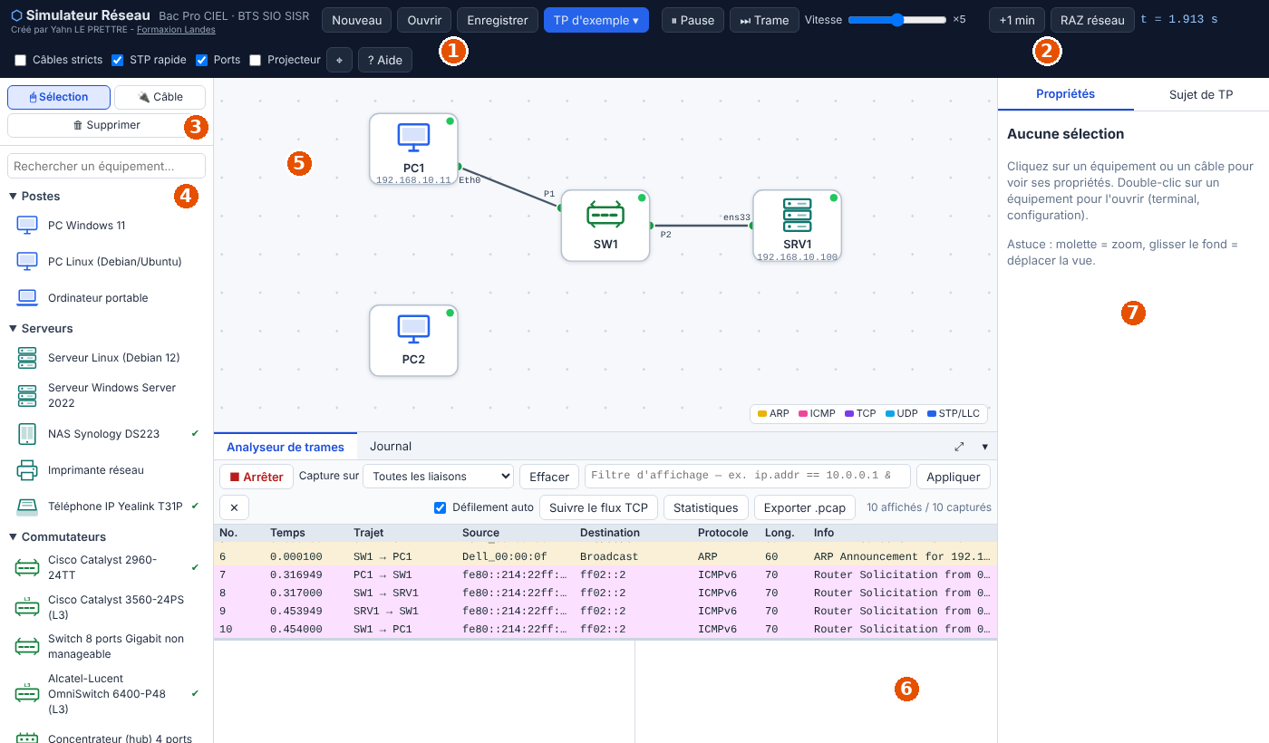Enable the Câbles stricts checkbox
This screenshot has width=1269, height=743.
[x=21, y=60]
